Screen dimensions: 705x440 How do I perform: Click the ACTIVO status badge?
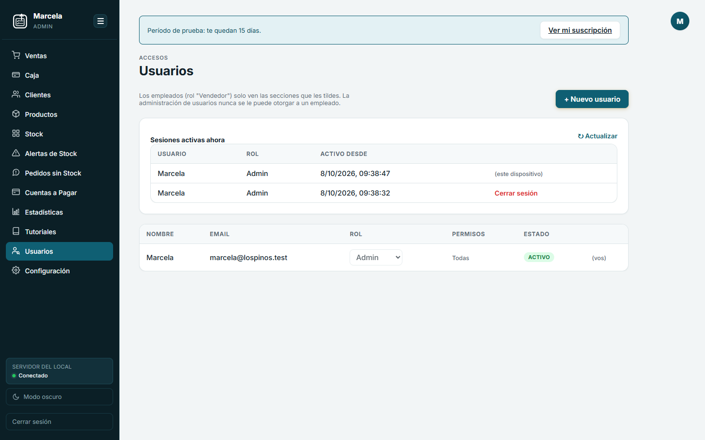coord(539,257)
